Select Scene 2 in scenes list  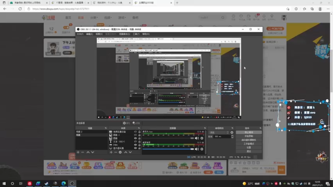(92, 132)
